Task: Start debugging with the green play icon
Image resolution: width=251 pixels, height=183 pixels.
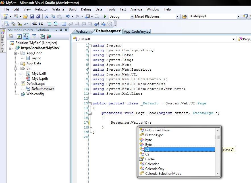Action: [105, 16]
